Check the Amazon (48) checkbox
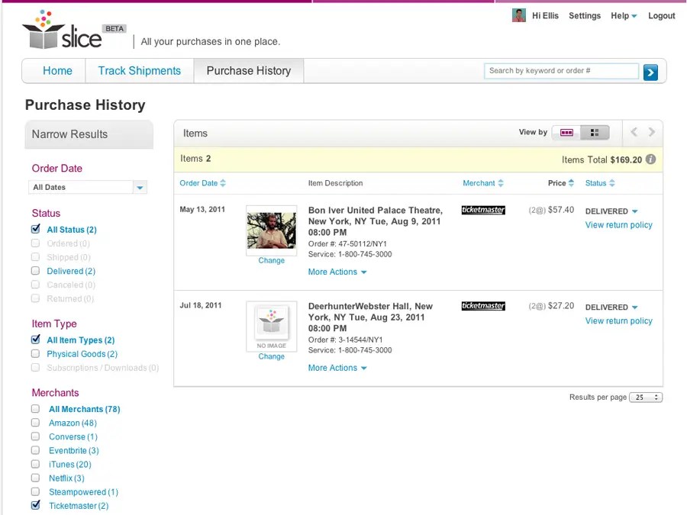Image resolution: width=687 pixels, height=515 pixels. [x=35, y=423]
